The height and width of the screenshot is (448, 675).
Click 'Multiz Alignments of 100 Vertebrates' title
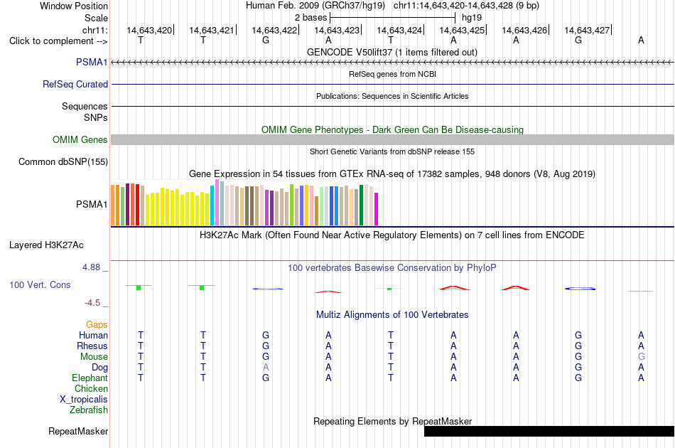(392, 315)
